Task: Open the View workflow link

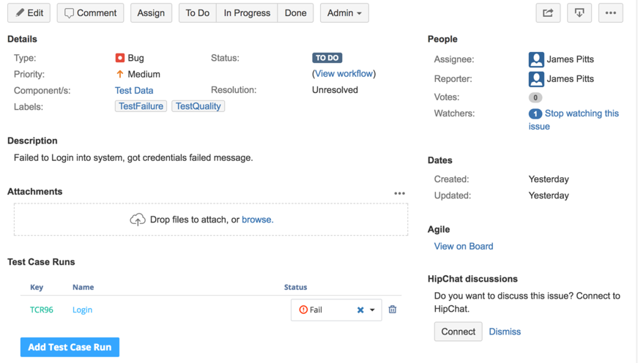Action: [344, 74]
